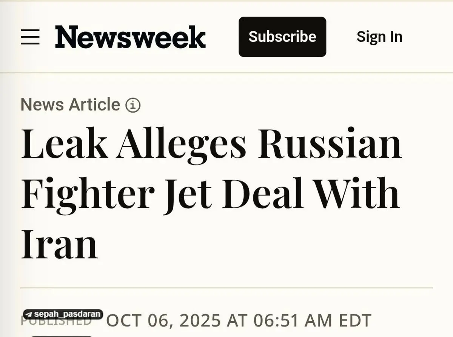The height and width of the screenshot is (337, 453).
Task: Click the OCT 06, 2025 publication date
Action: pos(163,320)
